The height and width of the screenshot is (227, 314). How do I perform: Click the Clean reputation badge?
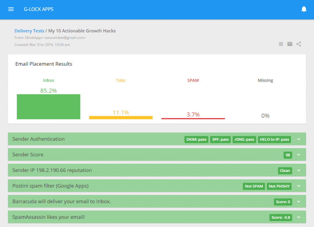pos(285,171)
